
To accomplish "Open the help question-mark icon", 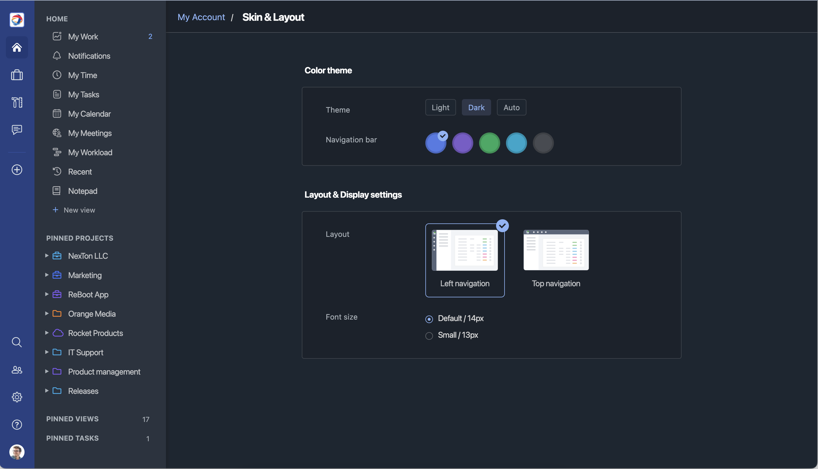I will click(x=17, y=425).
